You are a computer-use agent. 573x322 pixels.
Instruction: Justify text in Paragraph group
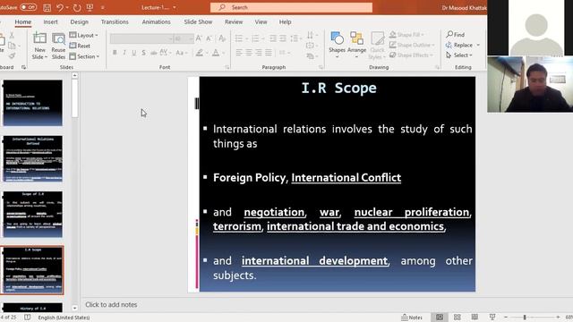pos(269,53)
